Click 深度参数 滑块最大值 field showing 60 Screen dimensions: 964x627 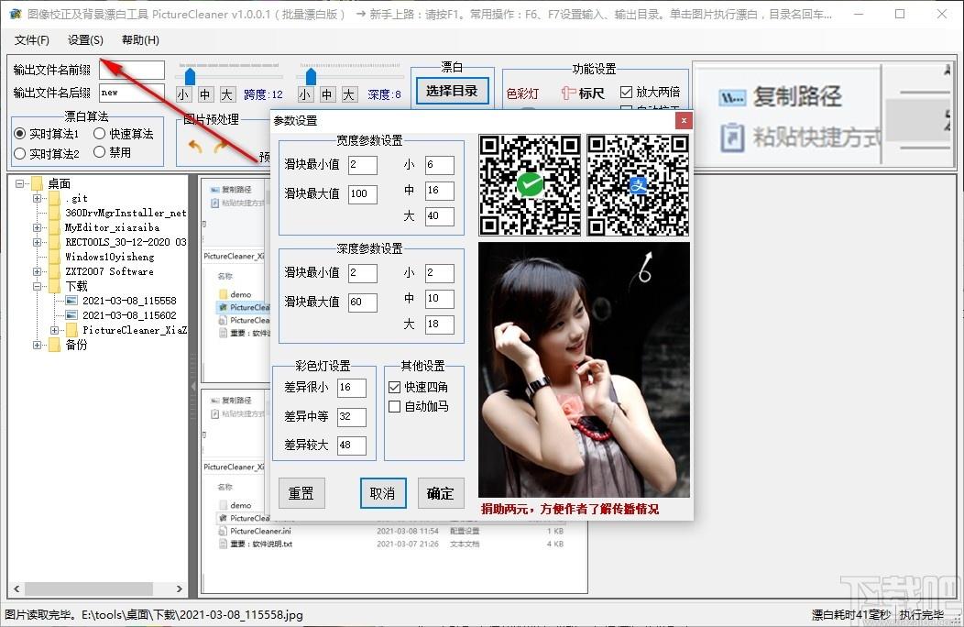pyautogui.click(x=363, y=302)
